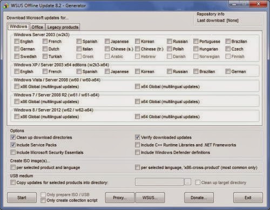This screenshot has height=210, width=270.
Task: Open the Proxy... settings button
Action: click(120, 198)
